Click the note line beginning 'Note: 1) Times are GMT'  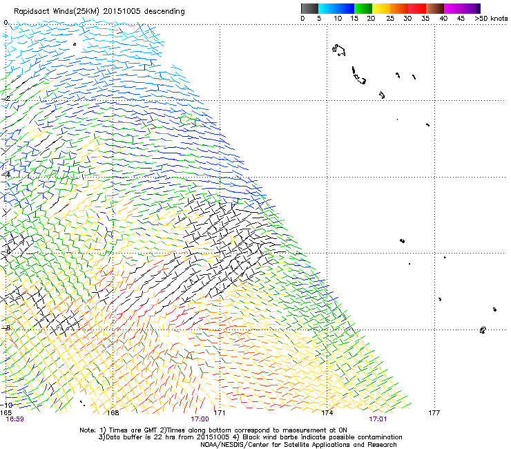pos(213,430)
